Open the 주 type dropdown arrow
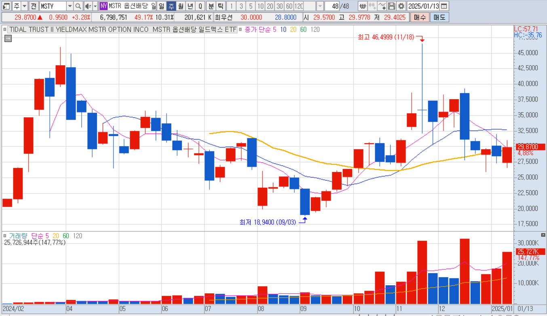Viewport: 547px width, 316px height. point(25,6)
